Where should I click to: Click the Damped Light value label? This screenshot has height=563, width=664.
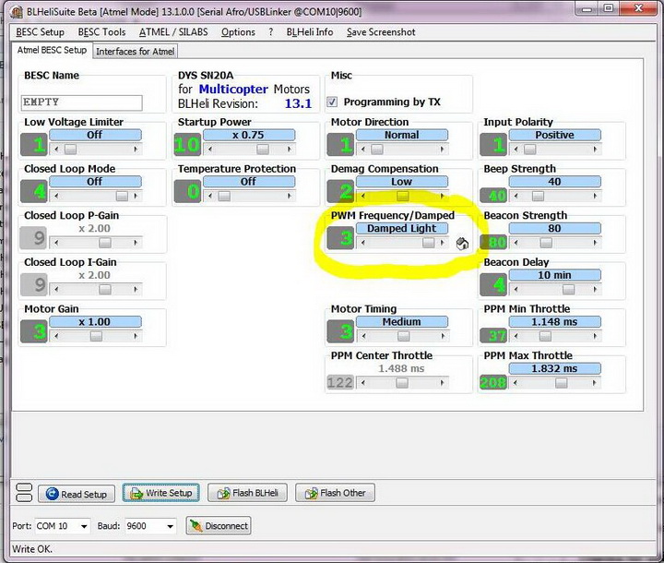tap(401, 229)
